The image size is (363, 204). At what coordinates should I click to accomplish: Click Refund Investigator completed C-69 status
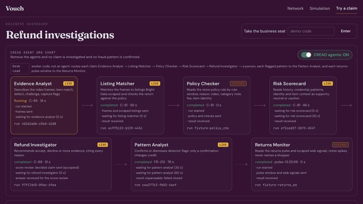click(x=32, y=162)
